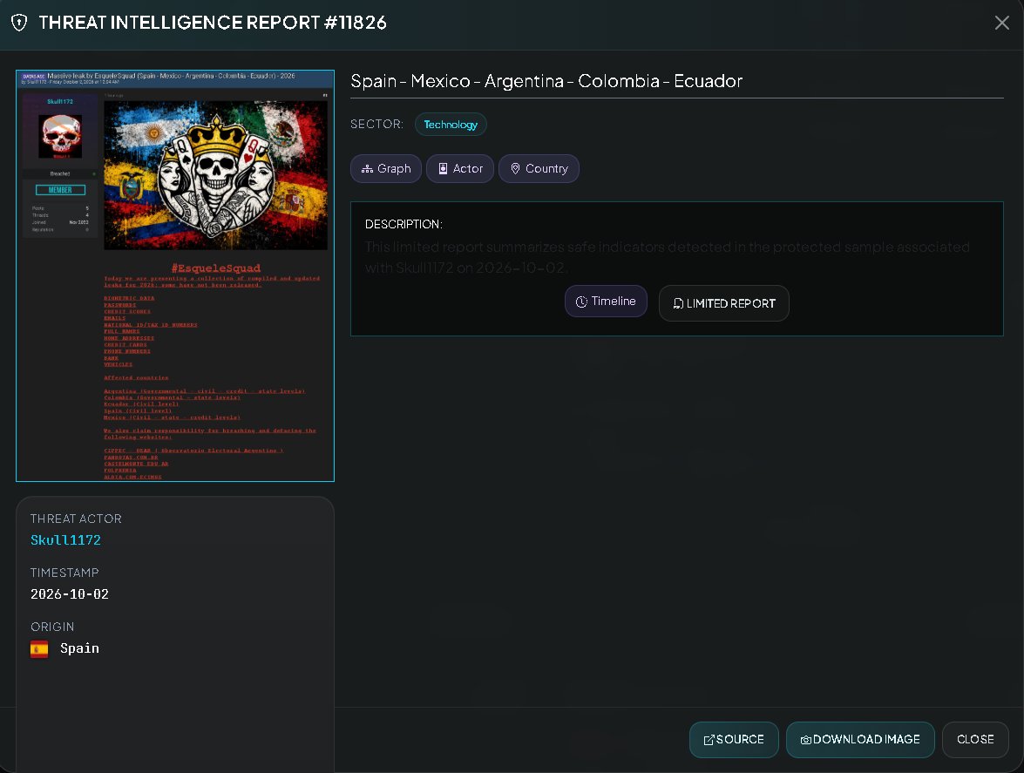Click the origin text Spain
This screenshot has height=773, width=1024.
click(x=79, y=648)
